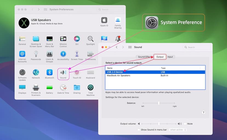Switch to the Input tab
227x140 pixels.
170,57
